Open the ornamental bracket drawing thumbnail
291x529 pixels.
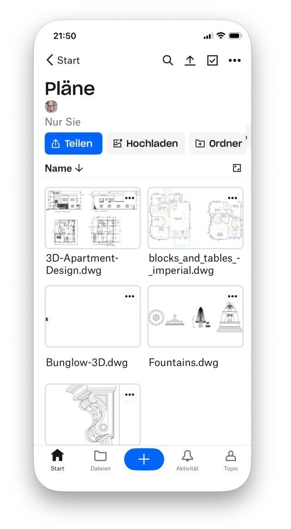coord(93,414)
